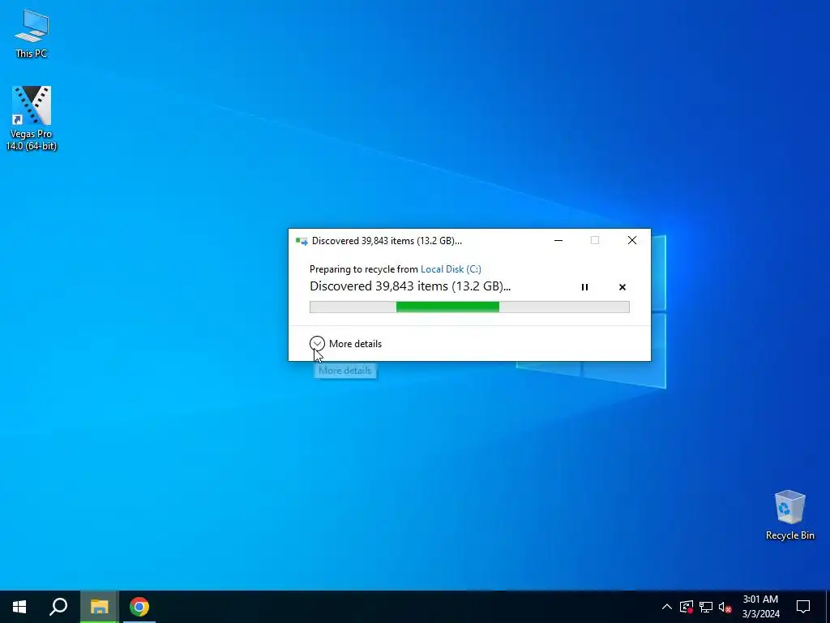Image resolution: width=830 pixels, height=623 pixels.
Task: Click "Discovered 39,843 items (13.2 GB)..." heading text
Action: click(x=409, y=286)
